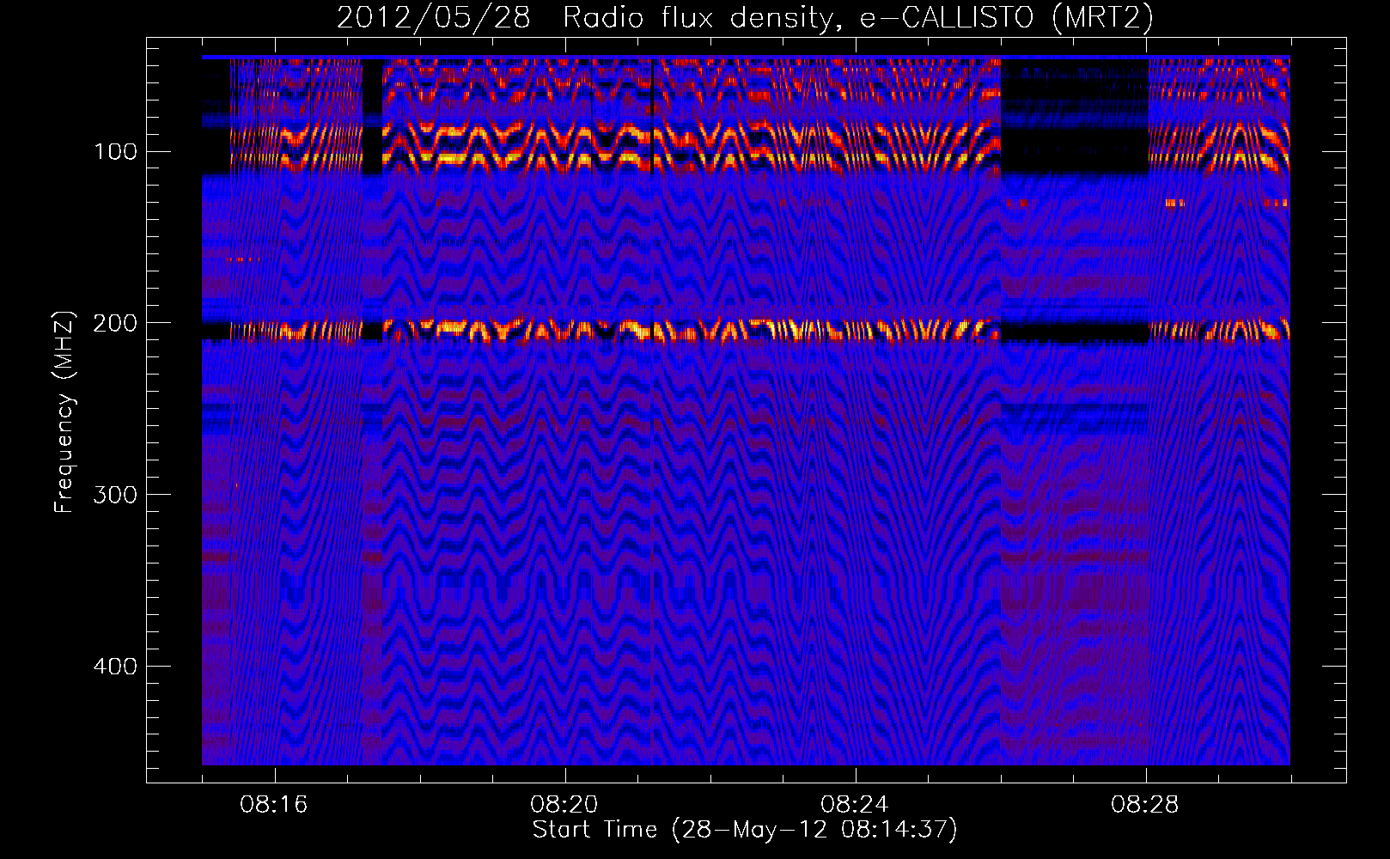Click the 'Start Time (28-May-12 08:14:37)' label
Viewport: 1390px width, 859px height.
pyautogui.click(x=745, y=830)
